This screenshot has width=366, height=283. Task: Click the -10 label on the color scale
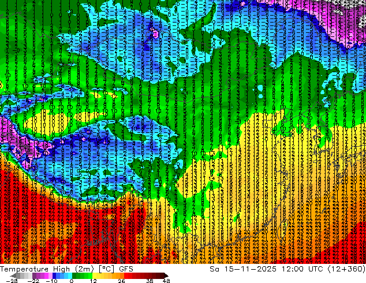[x=51, y=281]
